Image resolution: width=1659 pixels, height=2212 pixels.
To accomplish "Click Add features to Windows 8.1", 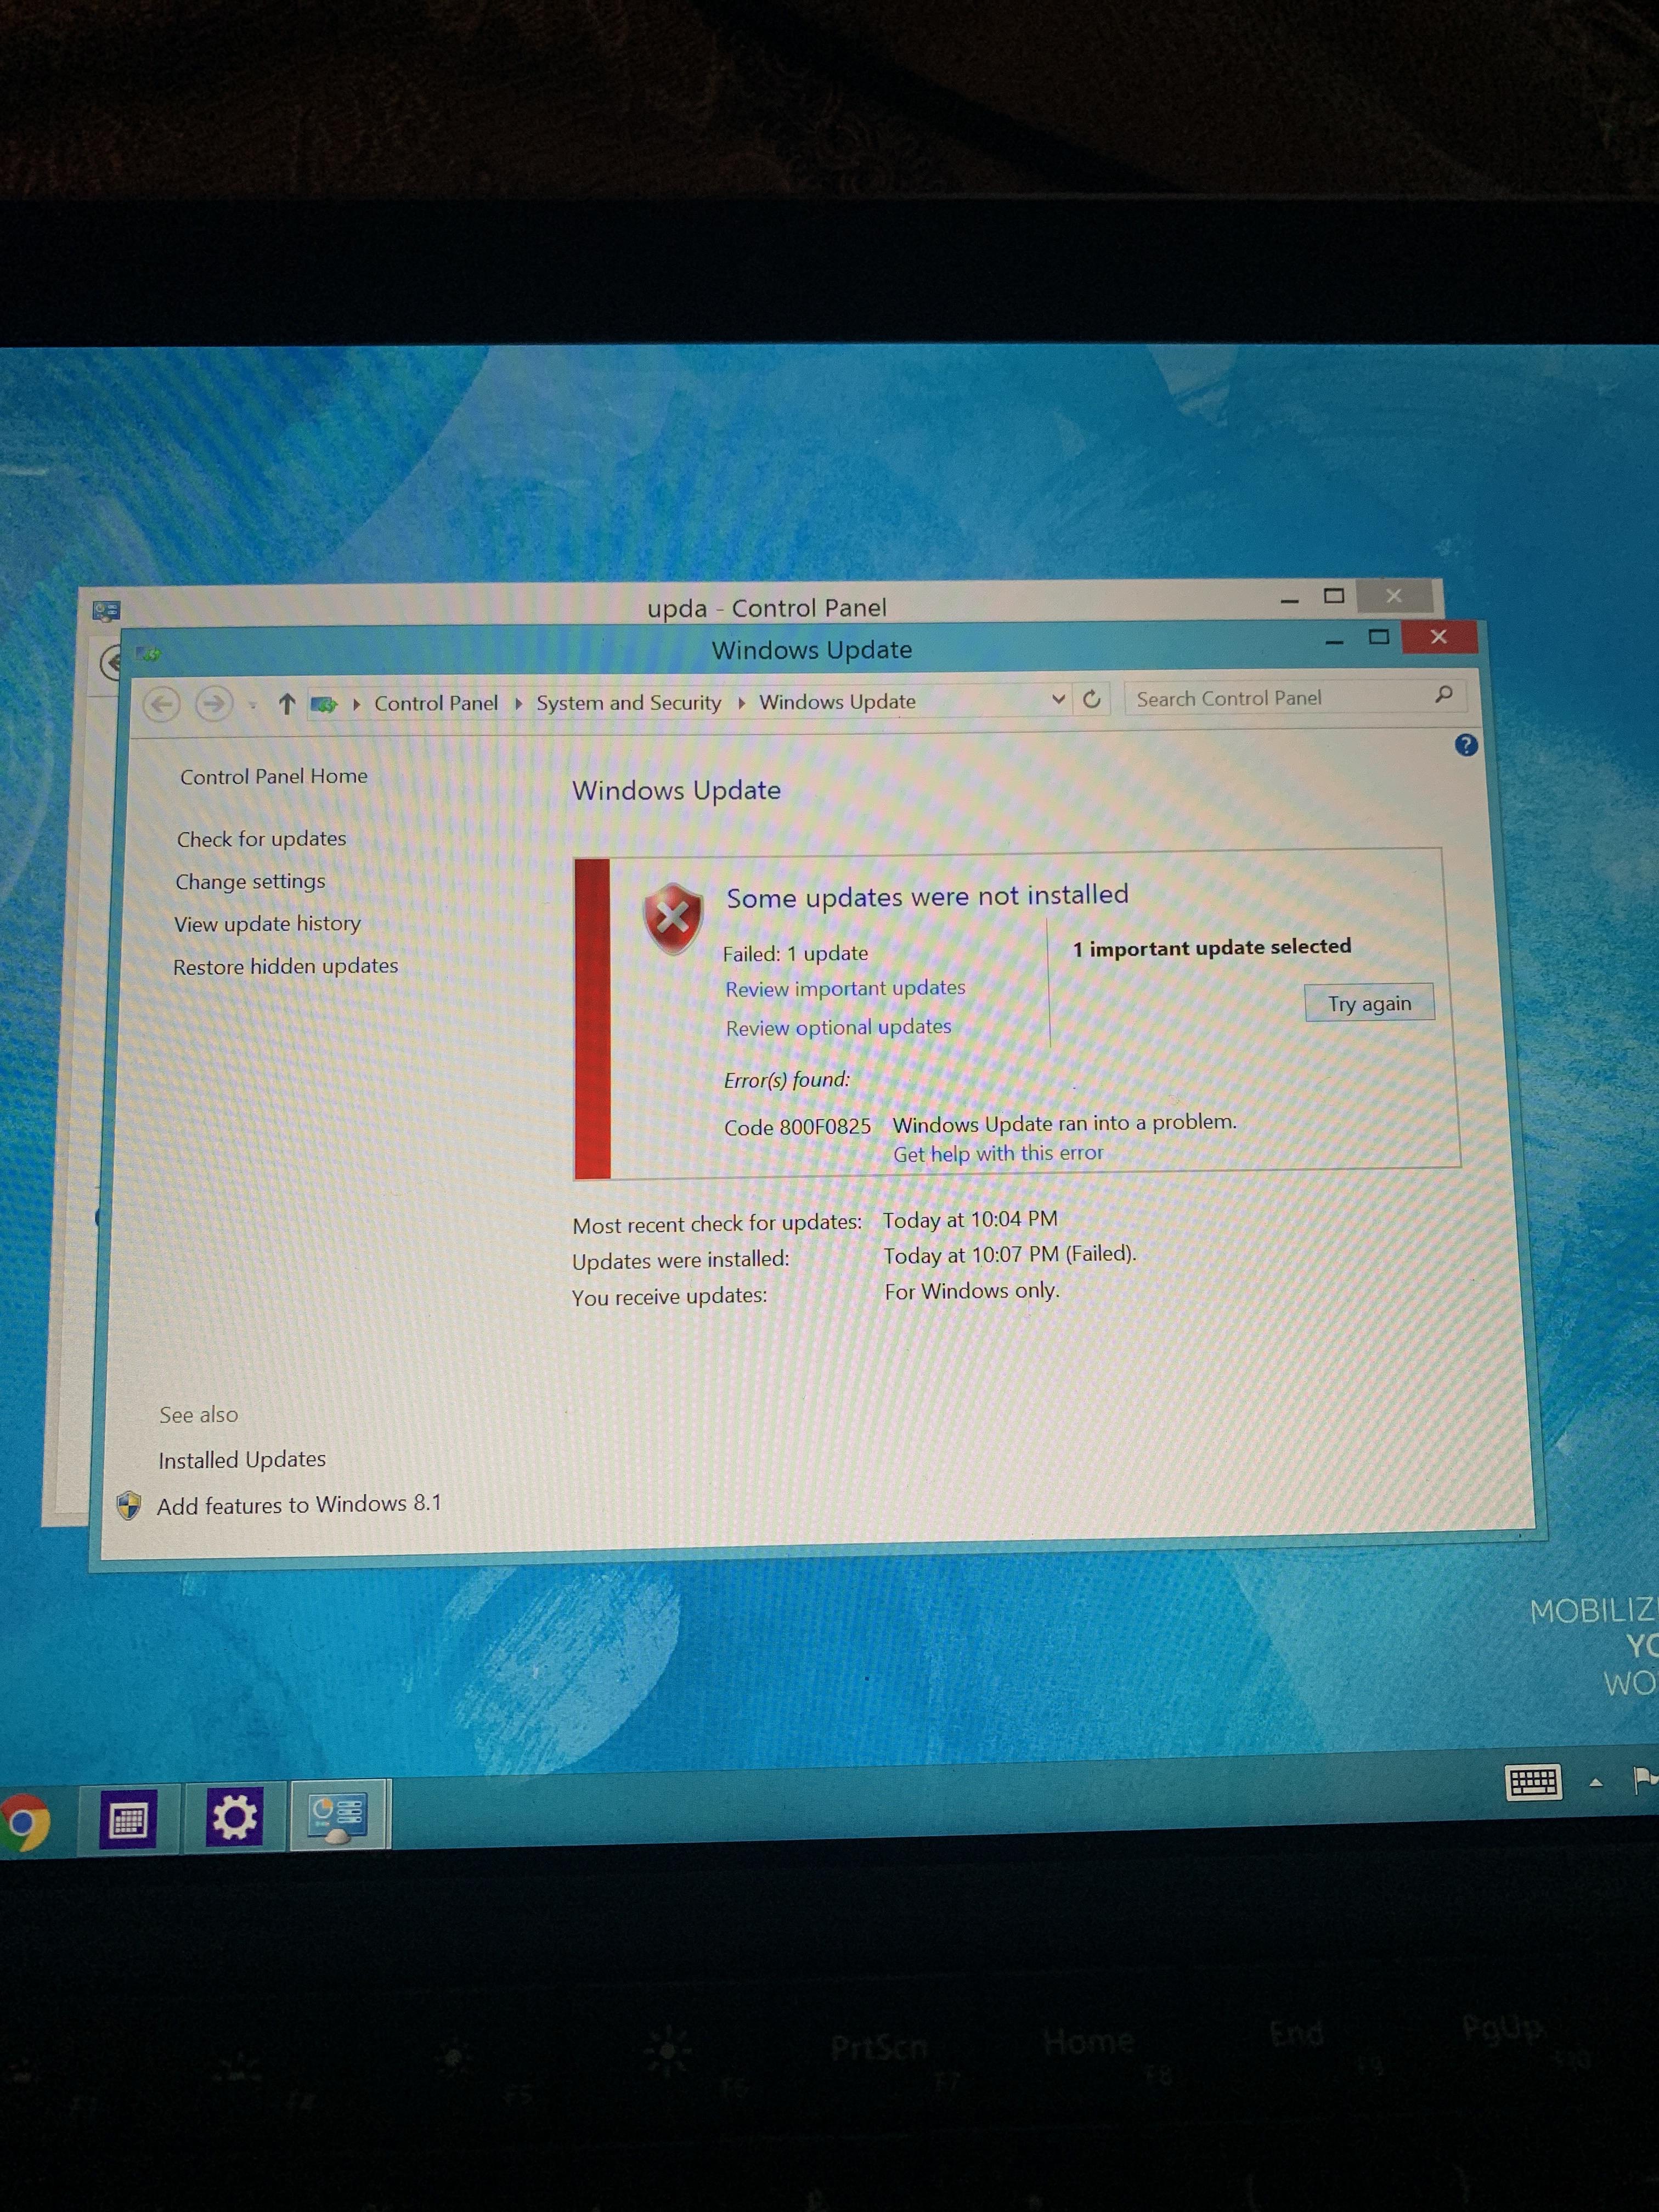I will 299,1504.
